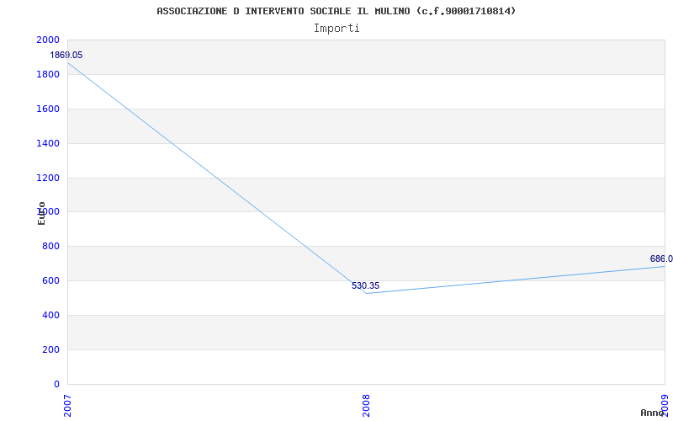The width and height of the screenshot is (673, 421).
Task: Select the 530.35 data point label
Action: coord(366,285)
